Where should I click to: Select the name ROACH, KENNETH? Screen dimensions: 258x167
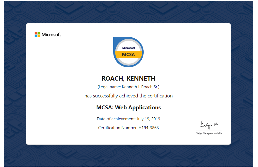pyautogui.click(x=128, y=78)
